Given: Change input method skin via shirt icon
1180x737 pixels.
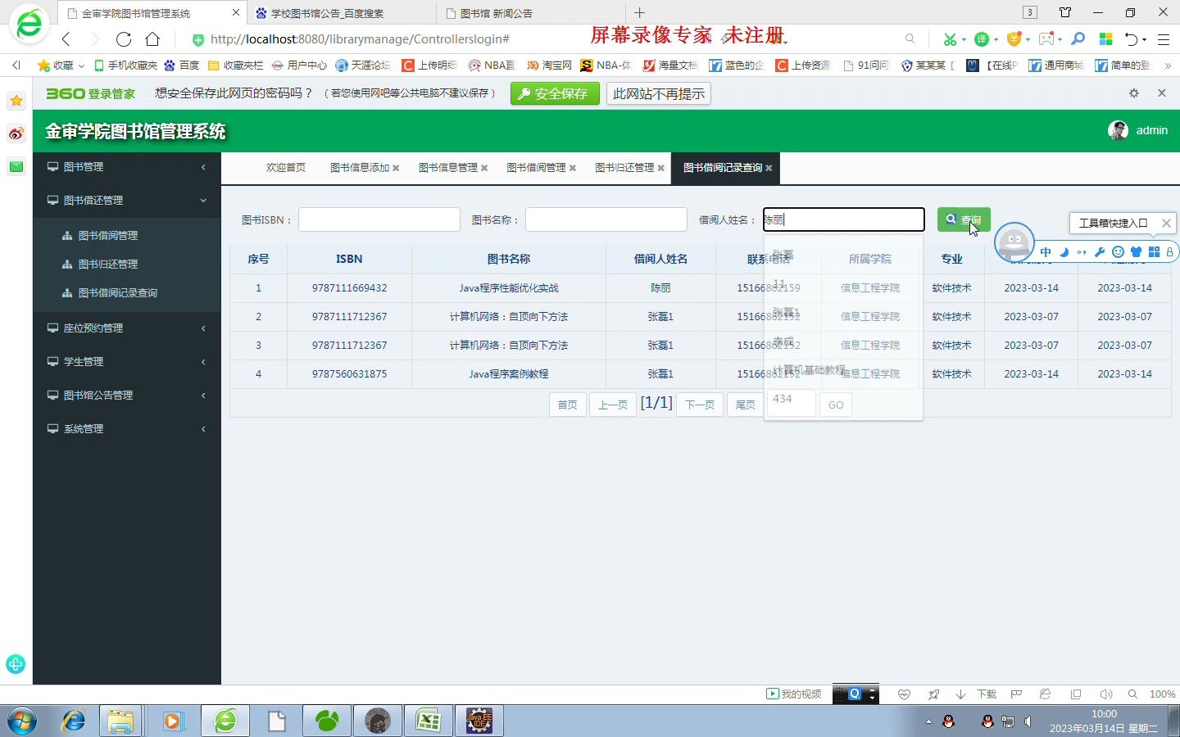Looking at the screenshot, I should tap(1136, 251).
